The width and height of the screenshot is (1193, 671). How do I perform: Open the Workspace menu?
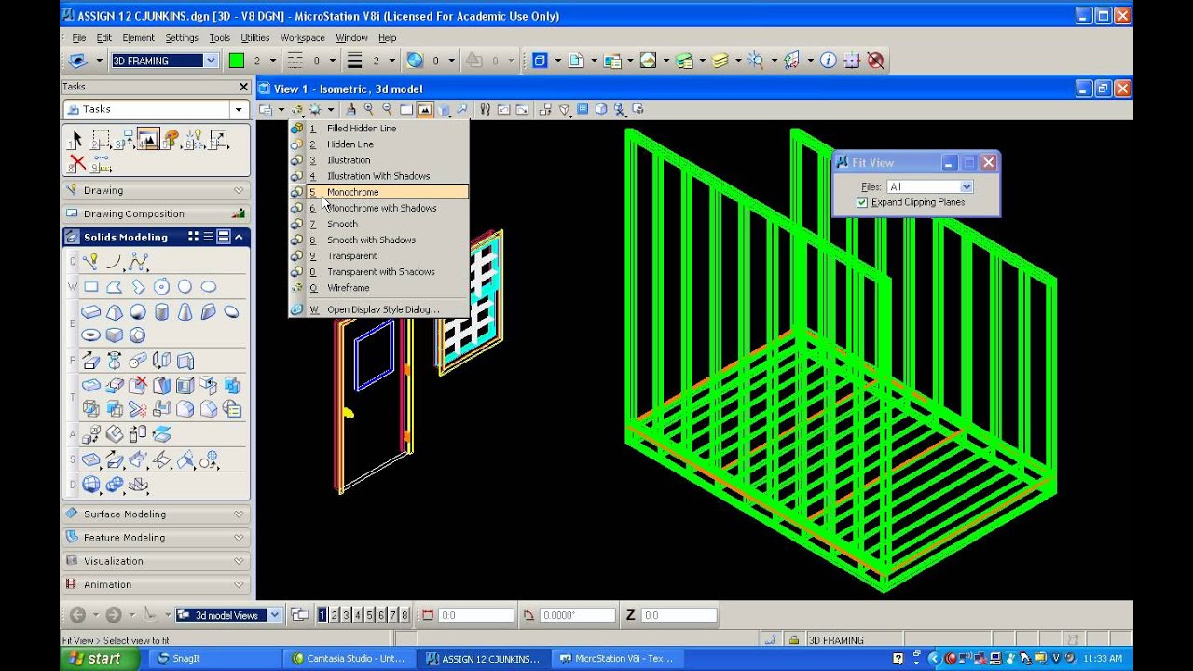(x=303, y=38)
